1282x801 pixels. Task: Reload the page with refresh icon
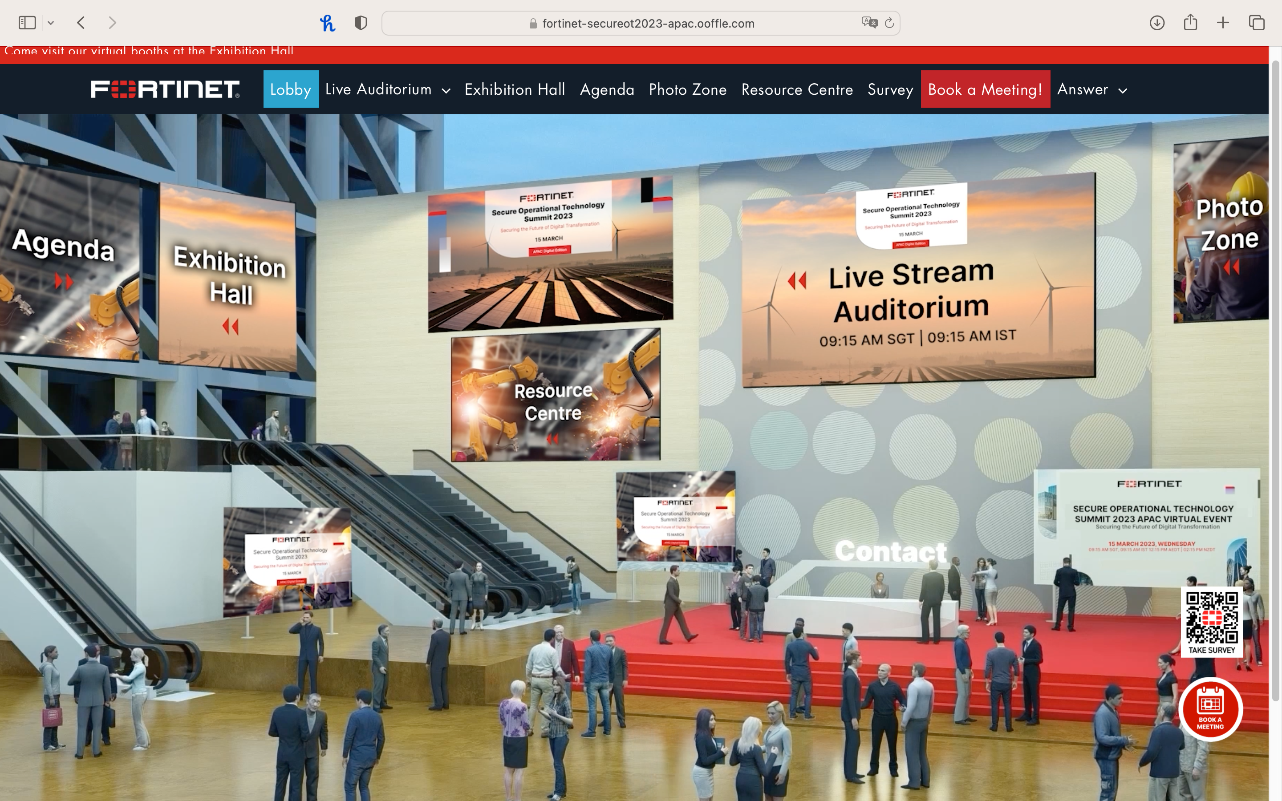pyautogui.click(x=890, y=23)
